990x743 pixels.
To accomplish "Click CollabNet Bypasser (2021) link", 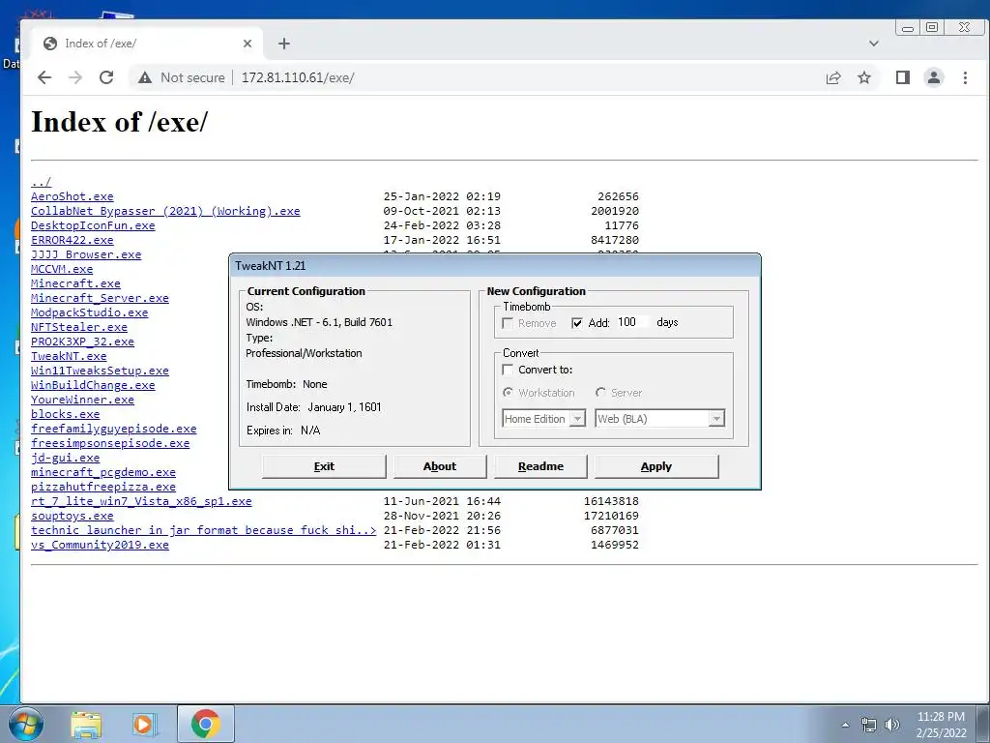I will (165, 211).
